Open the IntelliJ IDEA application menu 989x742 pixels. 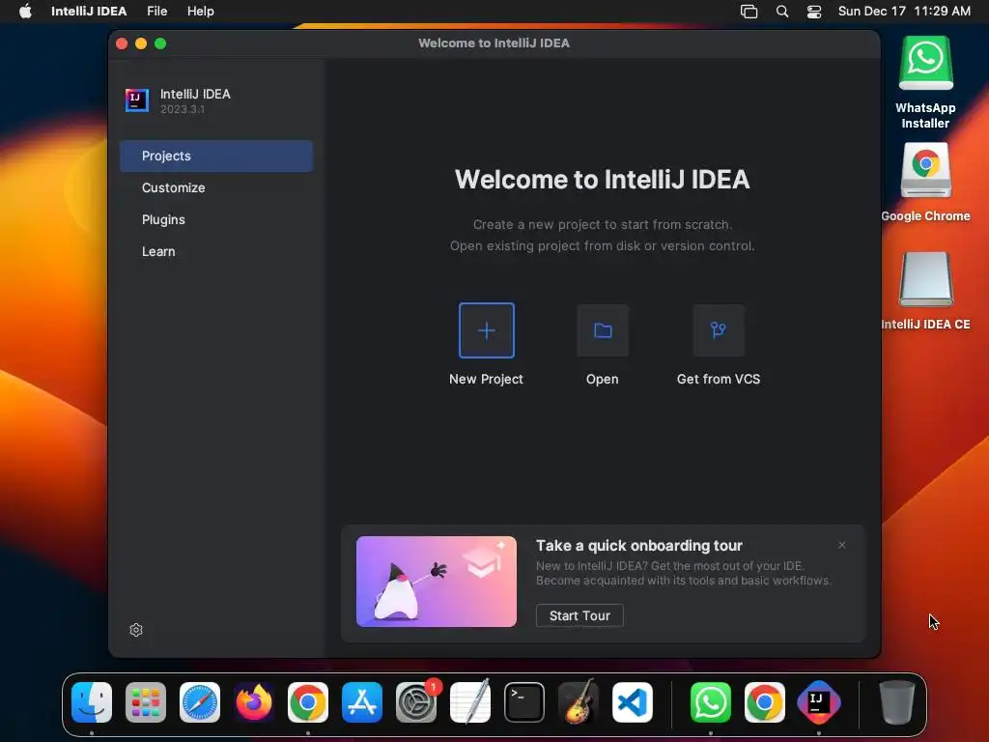pyautogui.click(x=89, y=11)
